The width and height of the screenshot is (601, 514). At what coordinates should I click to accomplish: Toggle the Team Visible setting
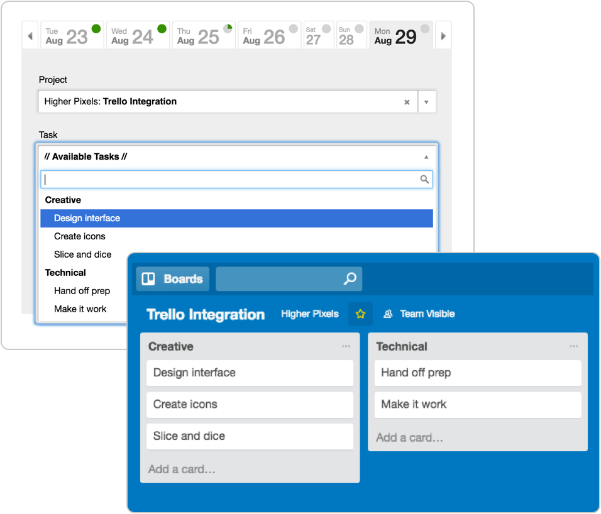pyautogui.click(x=418, y=313)
